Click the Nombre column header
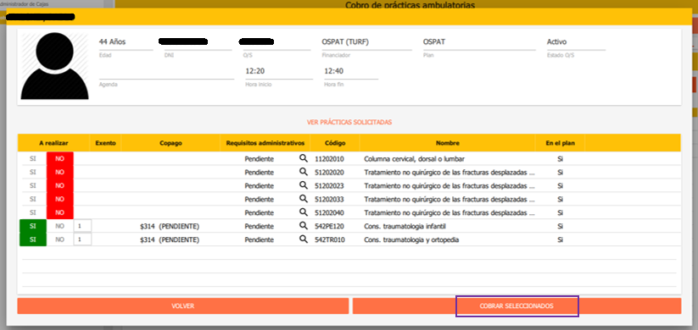This screenshot has width=698, height=330. click(x=447, y=143)
